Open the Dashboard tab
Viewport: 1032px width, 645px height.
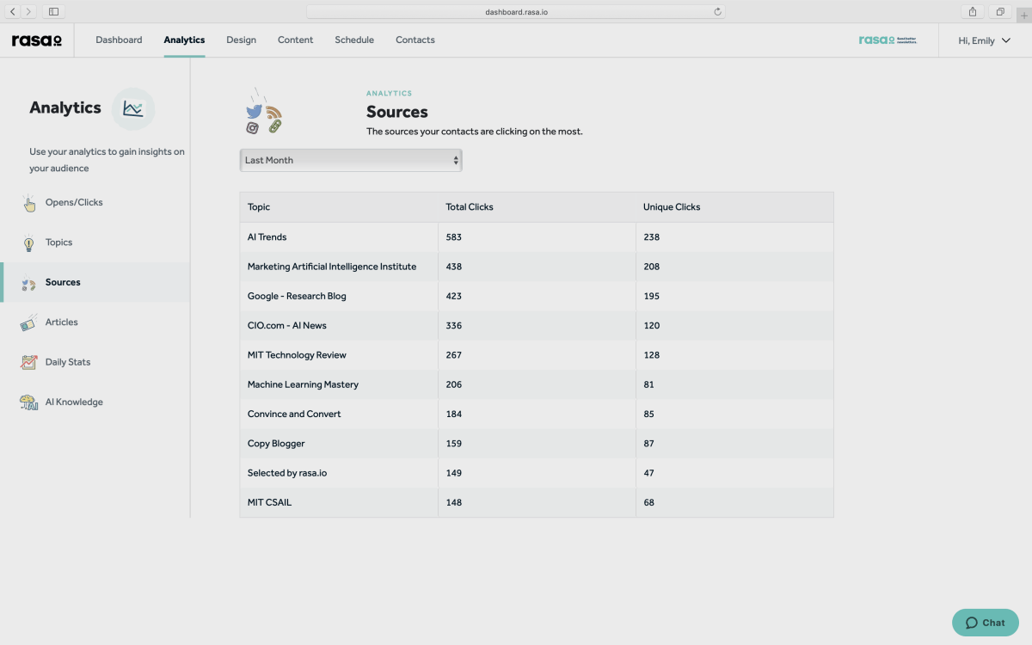click(x=119, y=40)
